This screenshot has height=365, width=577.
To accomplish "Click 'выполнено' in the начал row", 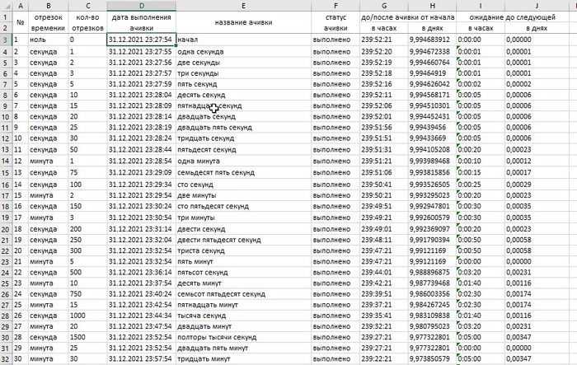I will 335,40.
